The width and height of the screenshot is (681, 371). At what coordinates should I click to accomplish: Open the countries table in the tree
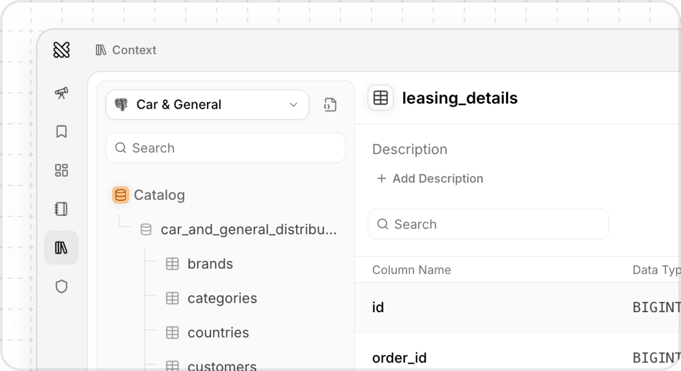point(218,332)
